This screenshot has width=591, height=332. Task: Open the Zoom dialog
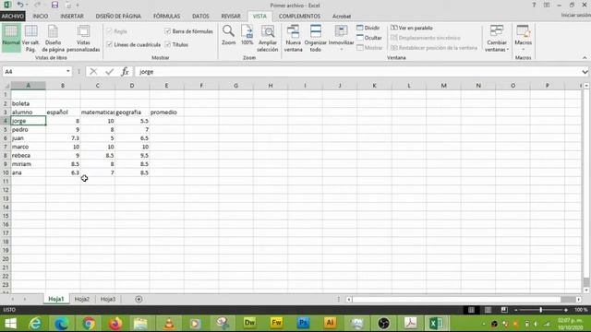pos(228,36)
